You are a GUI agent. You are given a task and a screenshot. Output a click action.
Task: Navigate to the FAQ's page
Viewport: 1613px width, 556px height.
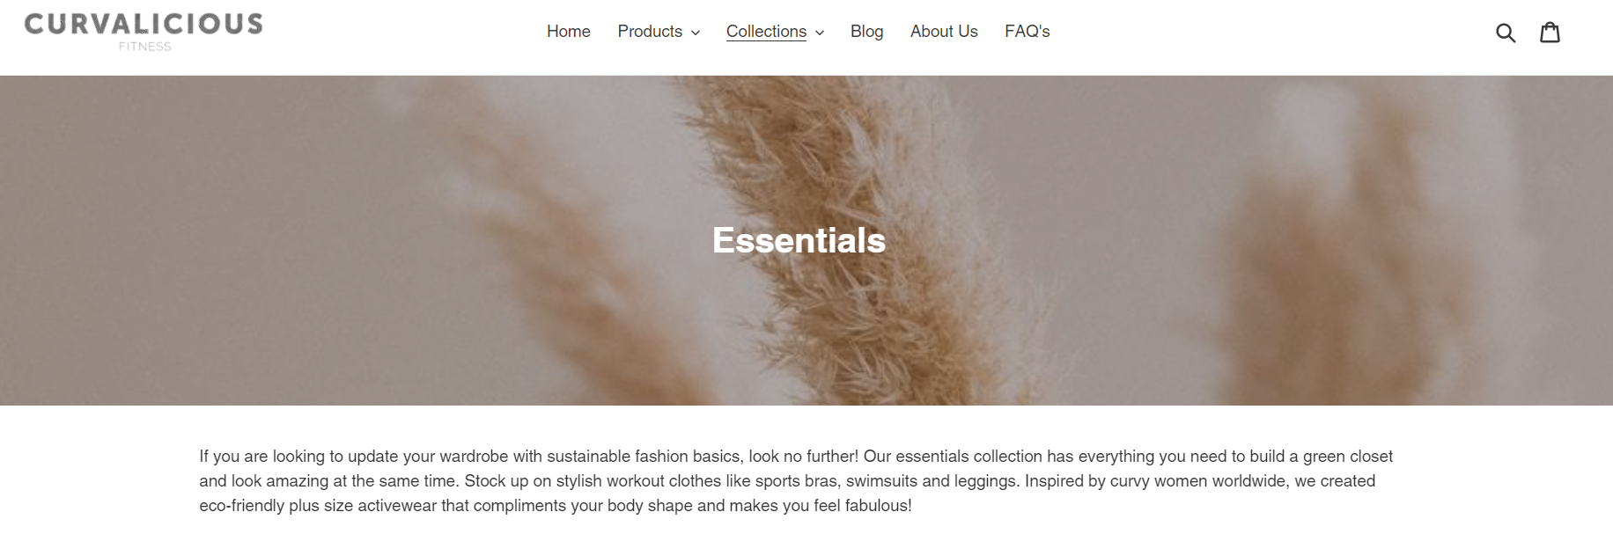coord(1027,32)
